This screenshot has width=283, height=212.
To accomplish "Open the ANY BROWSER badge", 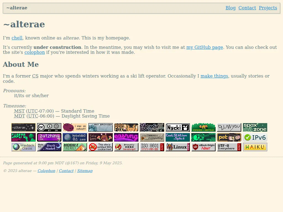I will click(101, 127).
